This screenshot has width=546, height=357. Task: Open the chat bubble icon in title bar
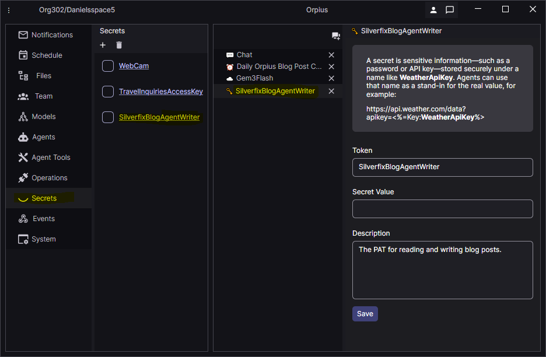coord(450,10)
